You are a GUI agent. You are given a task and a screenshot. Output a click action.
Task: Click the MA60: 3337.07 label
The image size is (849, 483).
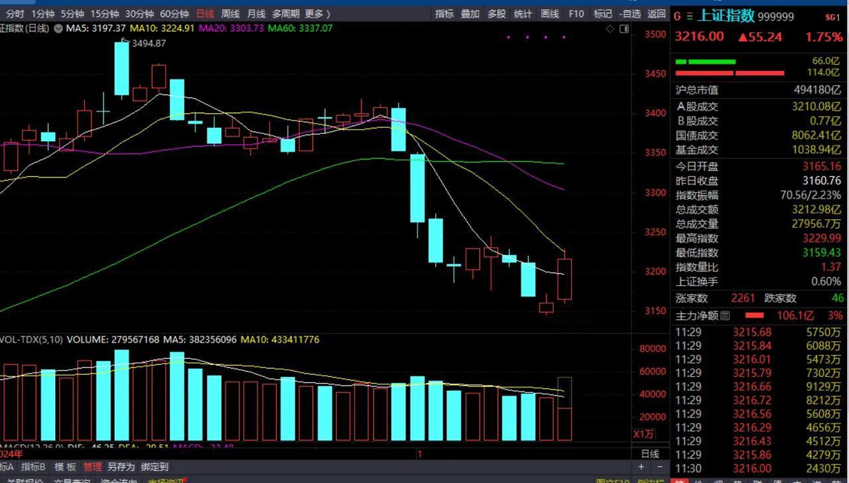coord(300,28)
